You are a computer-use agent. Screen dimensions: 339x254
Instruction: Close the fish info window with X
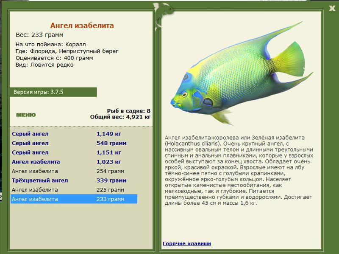click(x=332, y=8)
